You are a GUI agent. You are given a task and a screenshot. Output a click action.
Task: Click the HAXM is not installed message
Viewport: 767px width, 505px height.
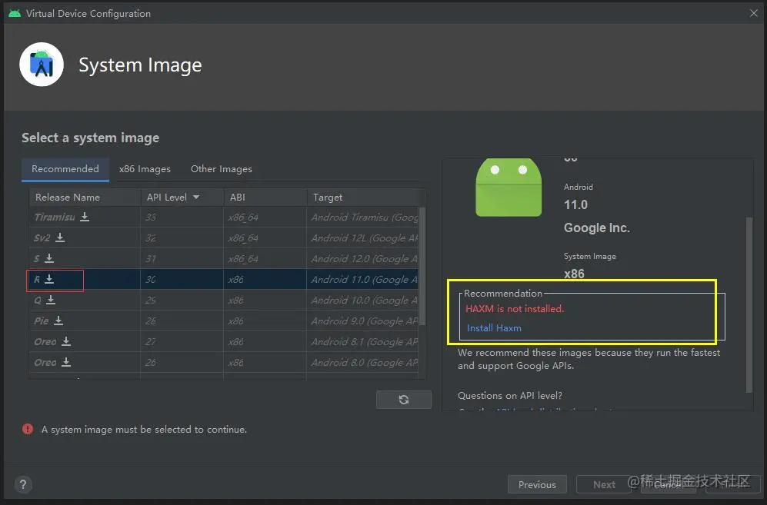point(515,309)
